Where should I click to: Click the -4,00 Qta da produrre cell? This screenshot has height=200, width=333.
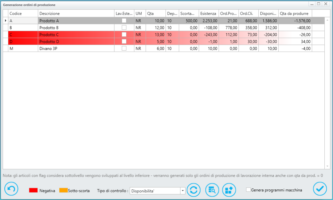[x=295, y=48]
